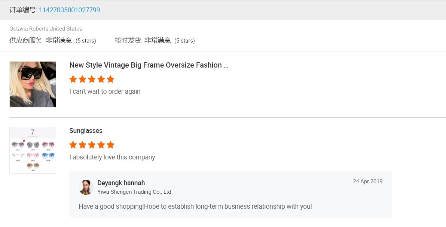Click reviewer name Octavia Roberts
Screen dimensions: 446x227
click(29, 29)
